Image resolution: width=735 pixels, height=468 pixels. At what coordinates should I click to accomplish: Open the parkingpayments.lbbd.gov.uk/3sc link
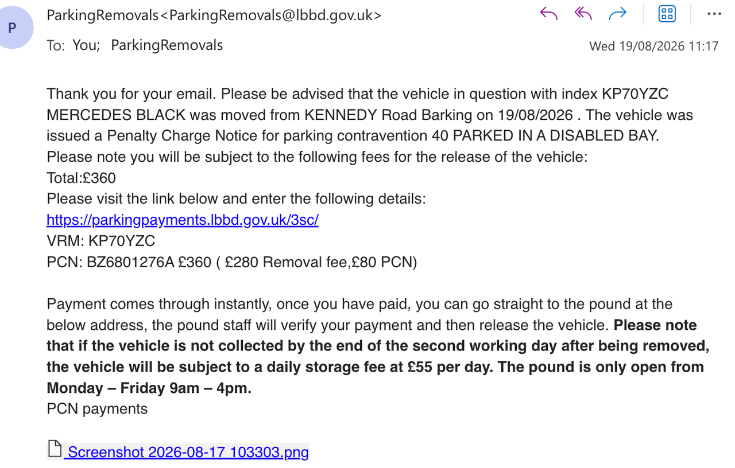[x=183, y=220]
